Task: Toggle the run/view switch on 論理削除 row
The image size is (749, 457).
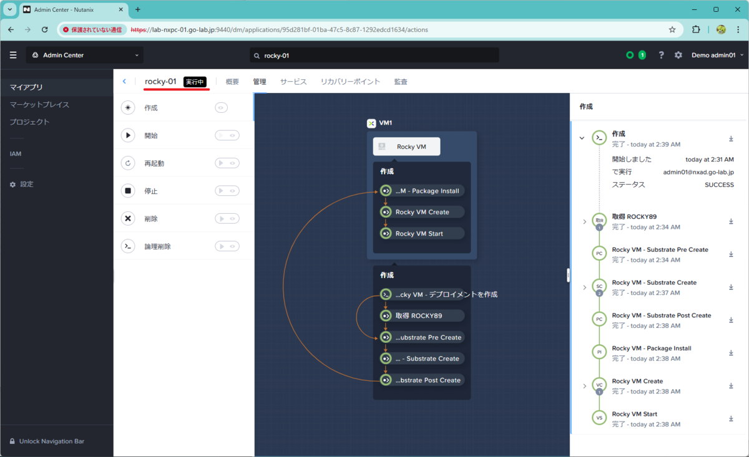Action: coord(227,246)
